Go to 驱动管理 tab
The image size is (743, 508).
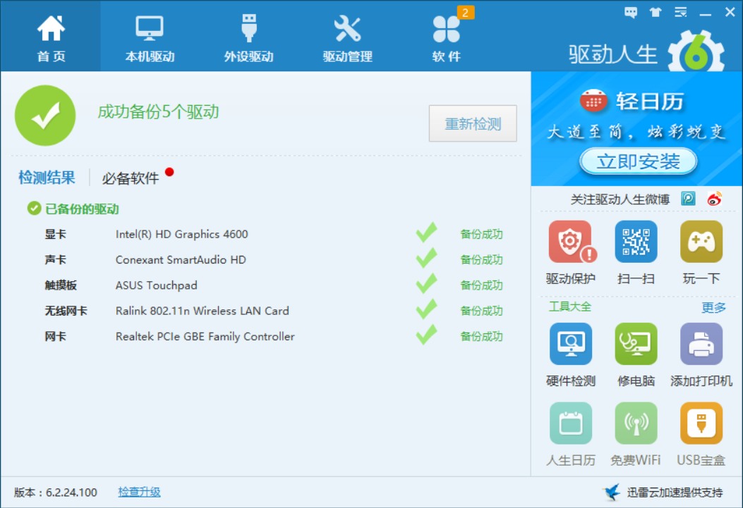coord(347,37)
